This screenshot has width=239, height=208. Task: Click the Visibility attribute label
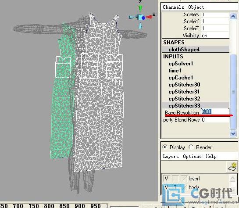coord(191,36)
